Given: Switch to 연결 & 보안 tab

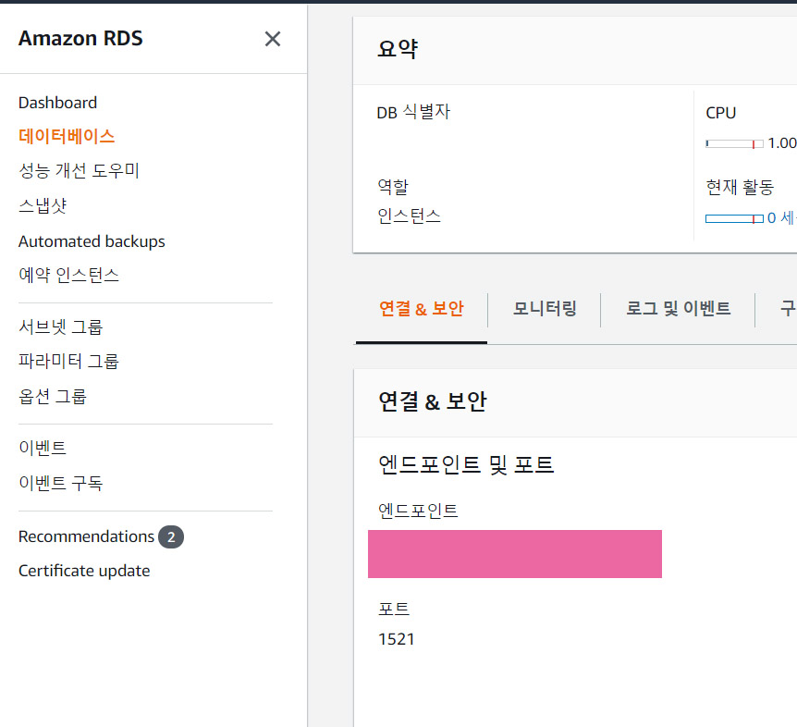Looking at the screenshot, I should click(x=422, y=309).
